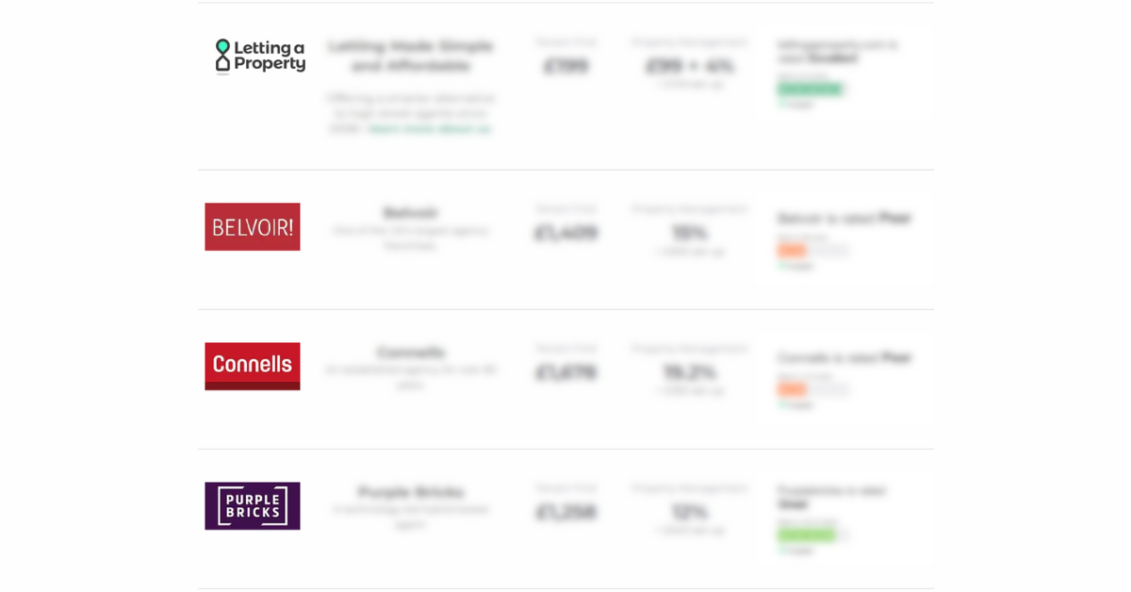Click Letting a Property's green star rating
The width and height of the screenshot is (1131, 592).
(x=810, y=90)
